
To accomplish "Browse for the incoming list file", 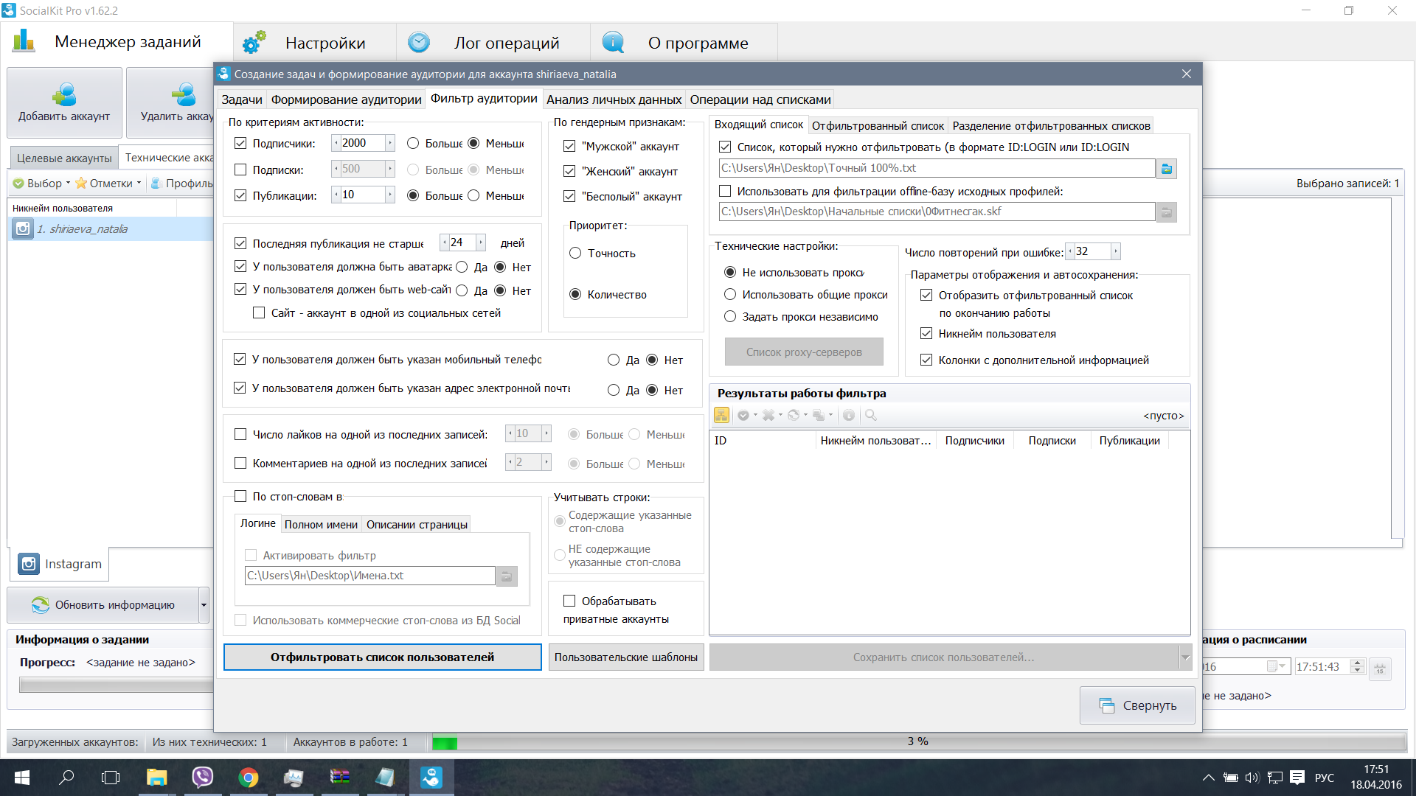I will point(1167,169).
